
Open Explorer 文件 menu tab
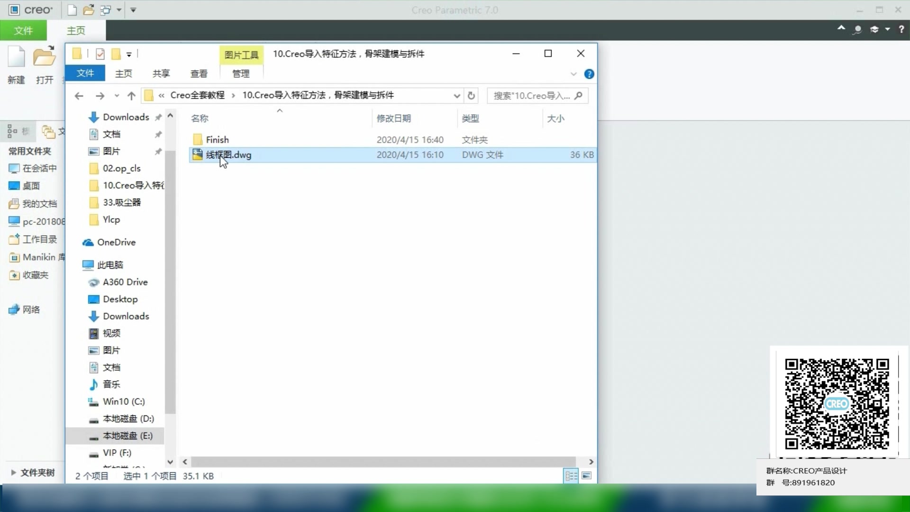point(85,73)
